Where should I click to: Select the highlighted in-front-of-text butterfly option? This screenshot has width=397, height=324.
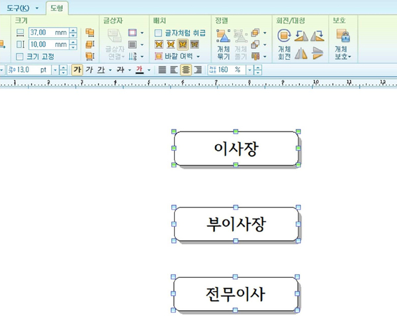click(183, 44)
